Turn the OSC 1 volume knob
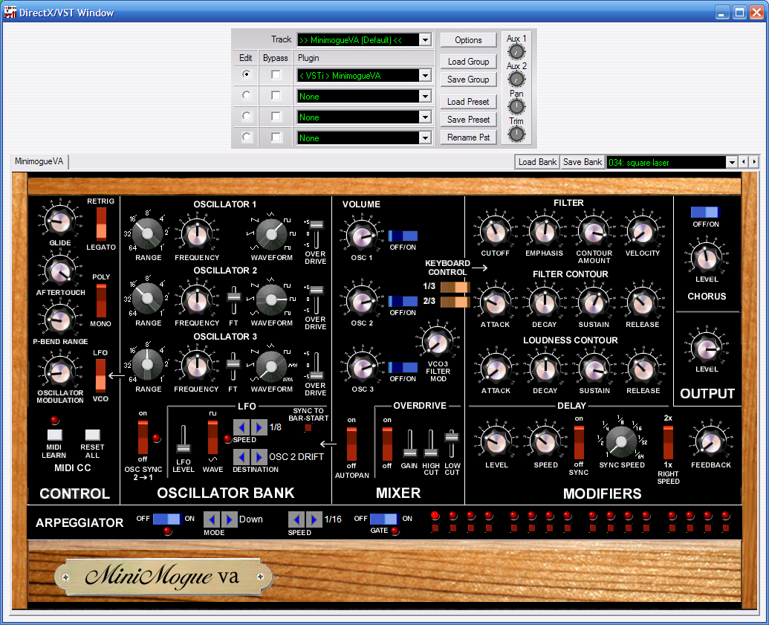 362,236
